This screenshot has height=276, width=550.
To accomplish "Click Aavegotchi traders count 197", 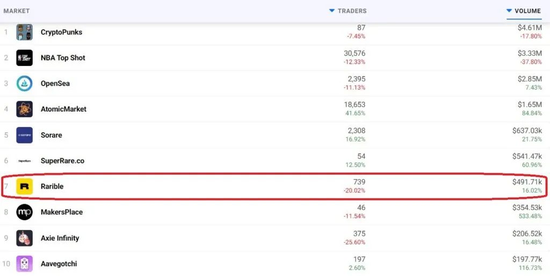I will 359,259.
